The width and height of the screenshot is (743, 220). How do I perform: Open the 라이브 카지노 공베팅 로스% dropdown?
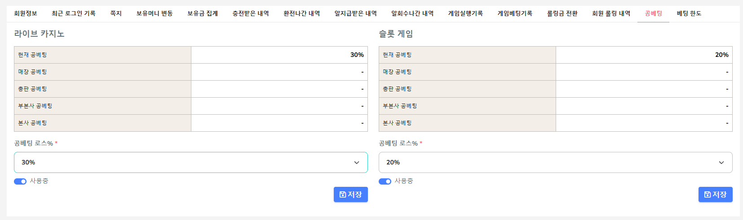pos(190,162)
